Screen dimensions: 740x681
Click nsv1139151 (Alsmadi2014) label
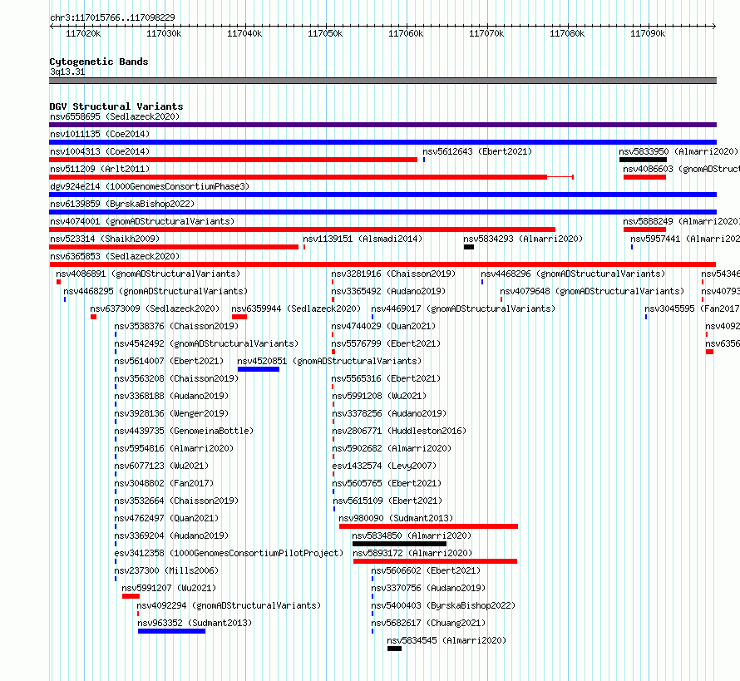coord(363,239)
